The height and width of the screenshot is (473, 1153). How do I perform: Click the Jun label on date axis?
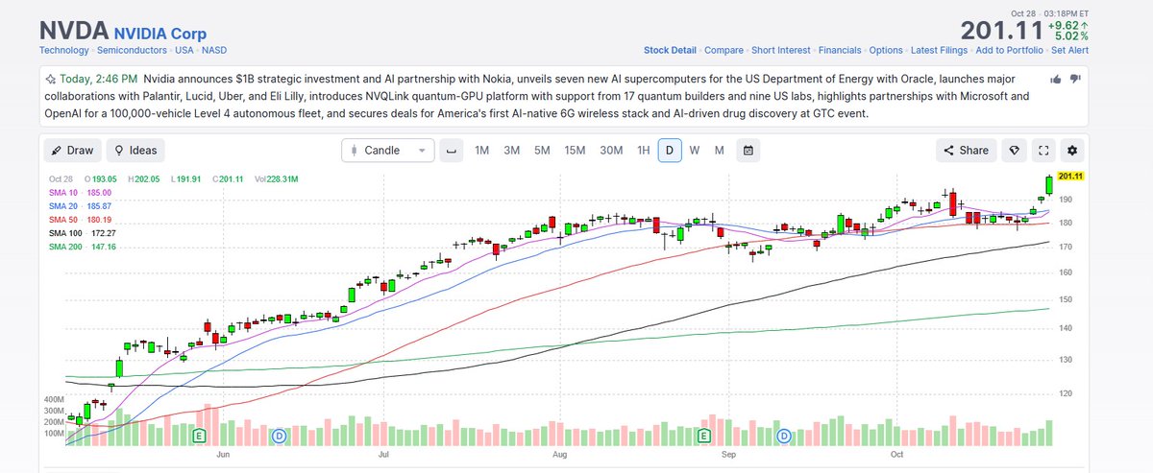[x=225, y=455]
